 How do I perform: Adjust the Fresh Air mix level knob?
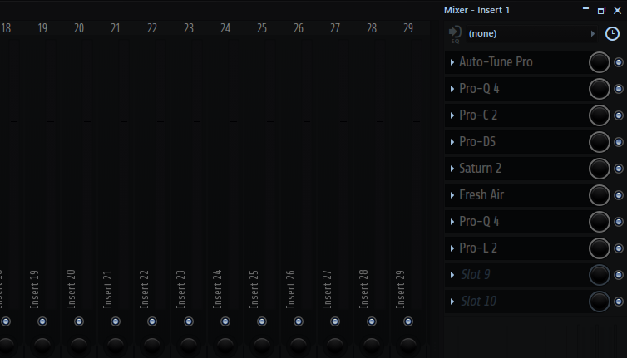point(599,195)
